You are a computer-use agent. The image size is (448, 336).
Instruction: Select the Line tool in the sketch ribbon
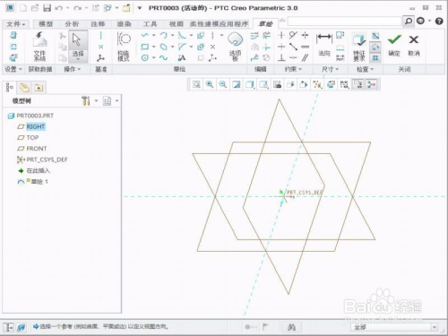[x=145, y=36]
